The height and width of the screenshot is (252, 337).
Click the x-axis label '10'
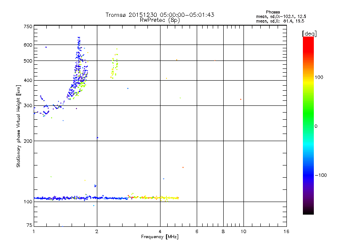click(243, 231)
